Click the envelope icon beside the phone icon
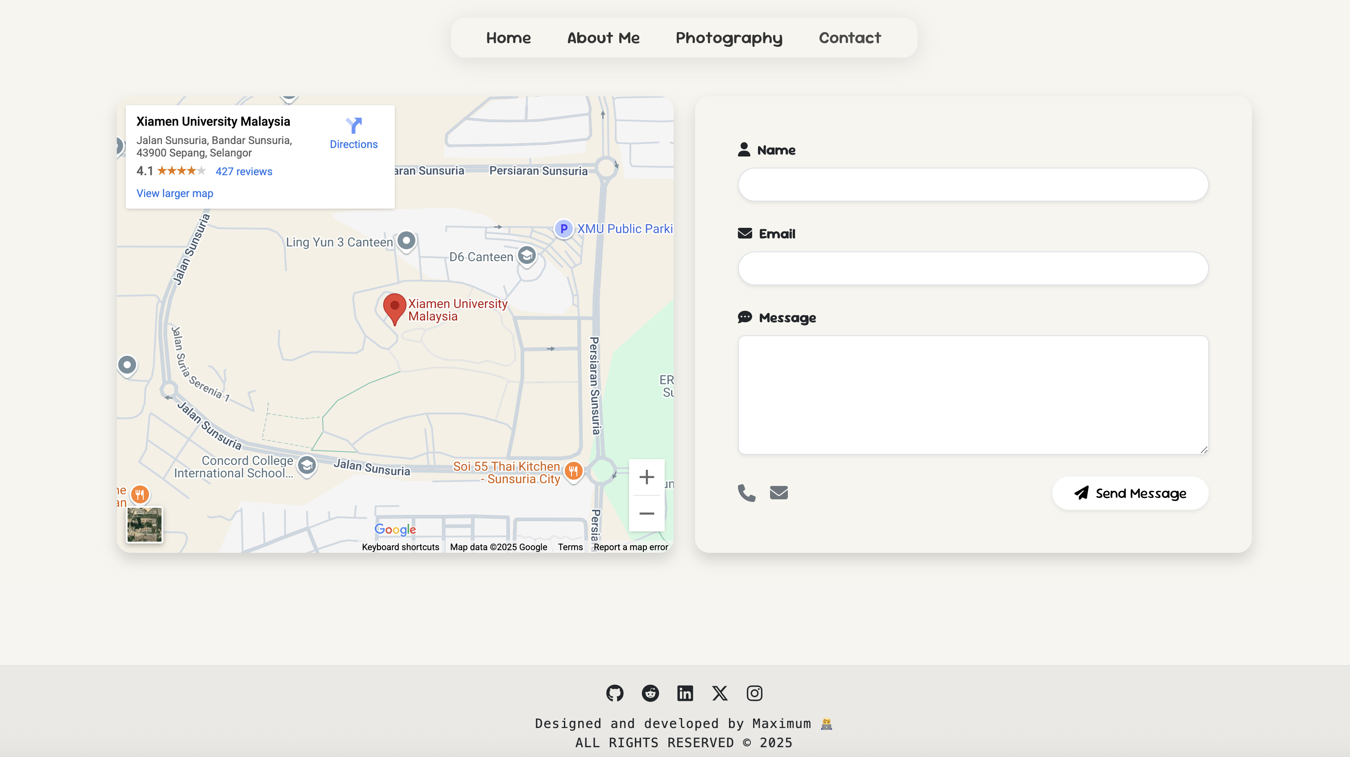 tap(779, 493)
